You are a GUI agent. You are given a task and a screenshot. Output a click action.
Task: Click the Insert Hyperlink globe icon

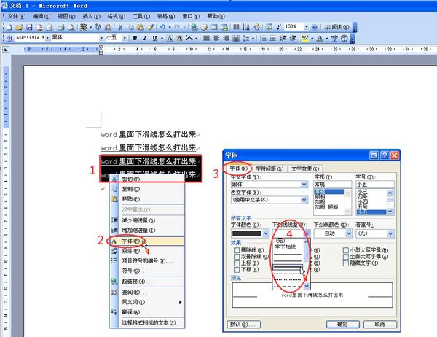[x=194, y=27]
